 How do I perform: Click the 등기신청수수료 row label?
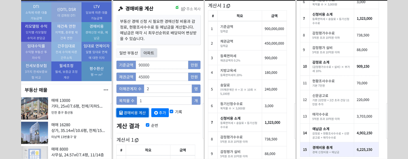click(232, 103)
